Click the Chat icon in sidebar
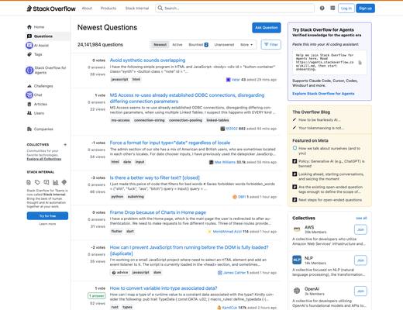 click(29, 95)
